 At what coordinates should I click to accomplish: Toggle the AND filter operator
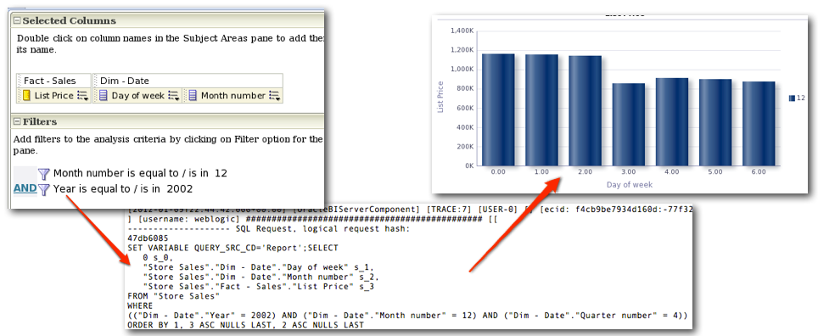25,188
